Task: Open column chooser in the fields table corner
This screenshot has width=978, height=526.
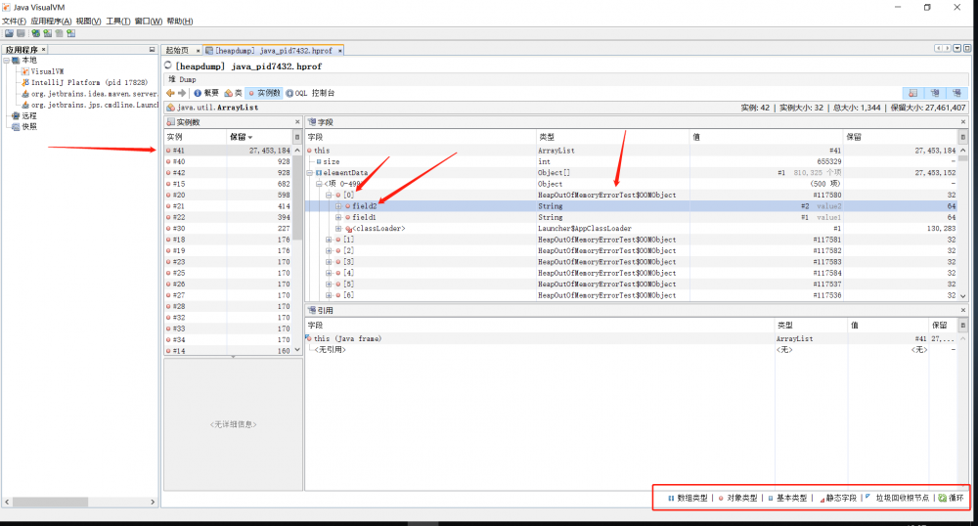Action: (x=963, y=137)
